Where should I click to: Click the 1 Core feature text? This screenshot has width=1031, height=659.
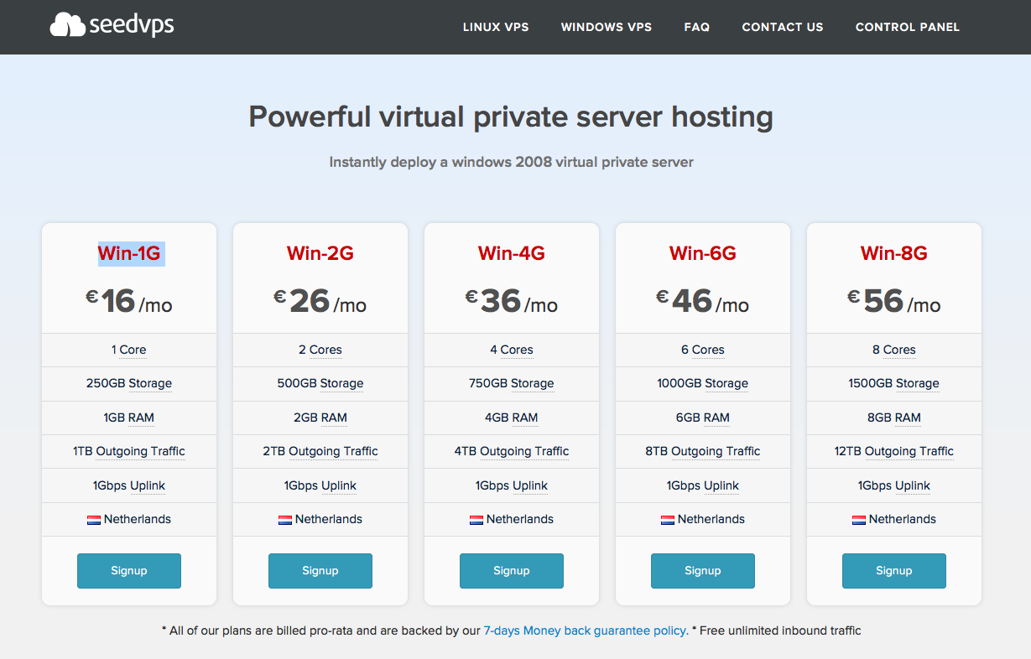point(129,350)
